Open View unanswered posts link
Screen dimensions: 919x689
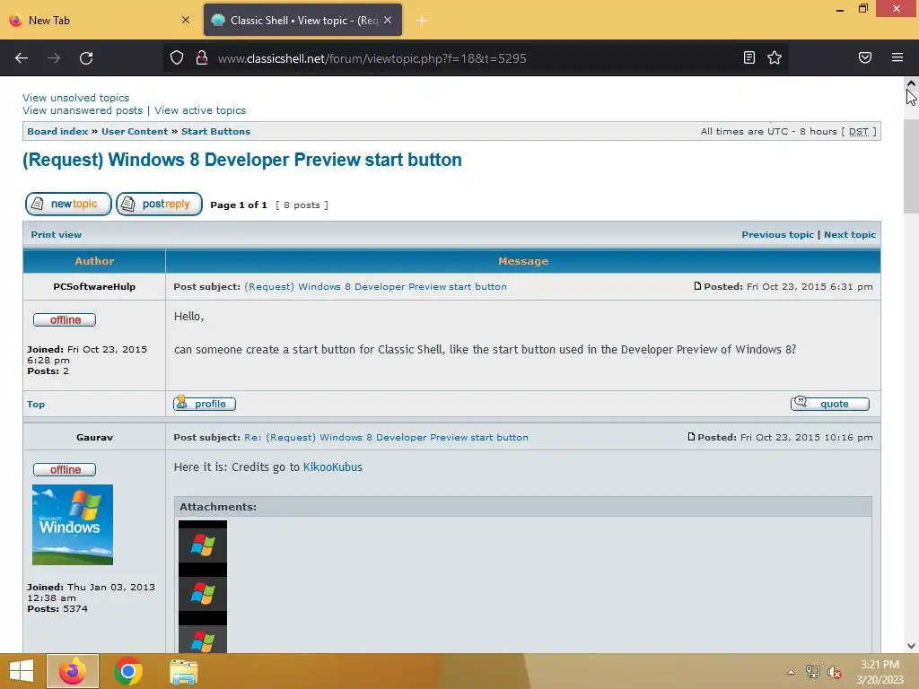click(x=83, y=110)
